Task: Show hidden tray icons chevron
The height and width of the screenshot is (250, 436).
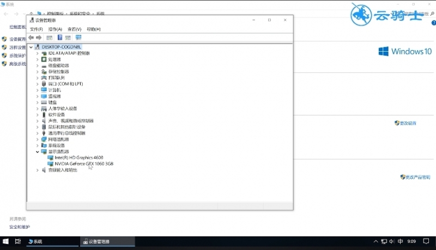Action: (x=376, y=241)
